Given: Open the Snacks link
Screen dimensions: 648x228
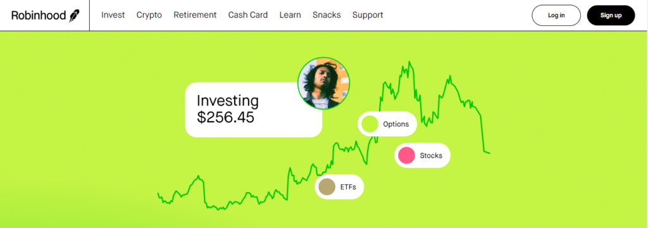Looking at the screenshot, I should point(327,15).
